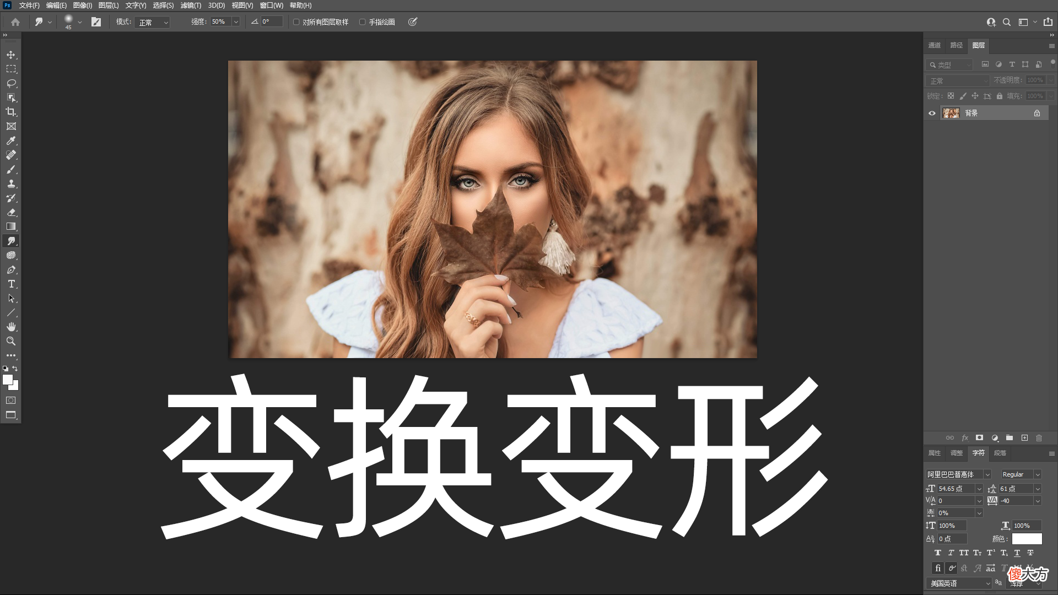
Task: Select the Hand tool
Action: click(x=11, y=327)
